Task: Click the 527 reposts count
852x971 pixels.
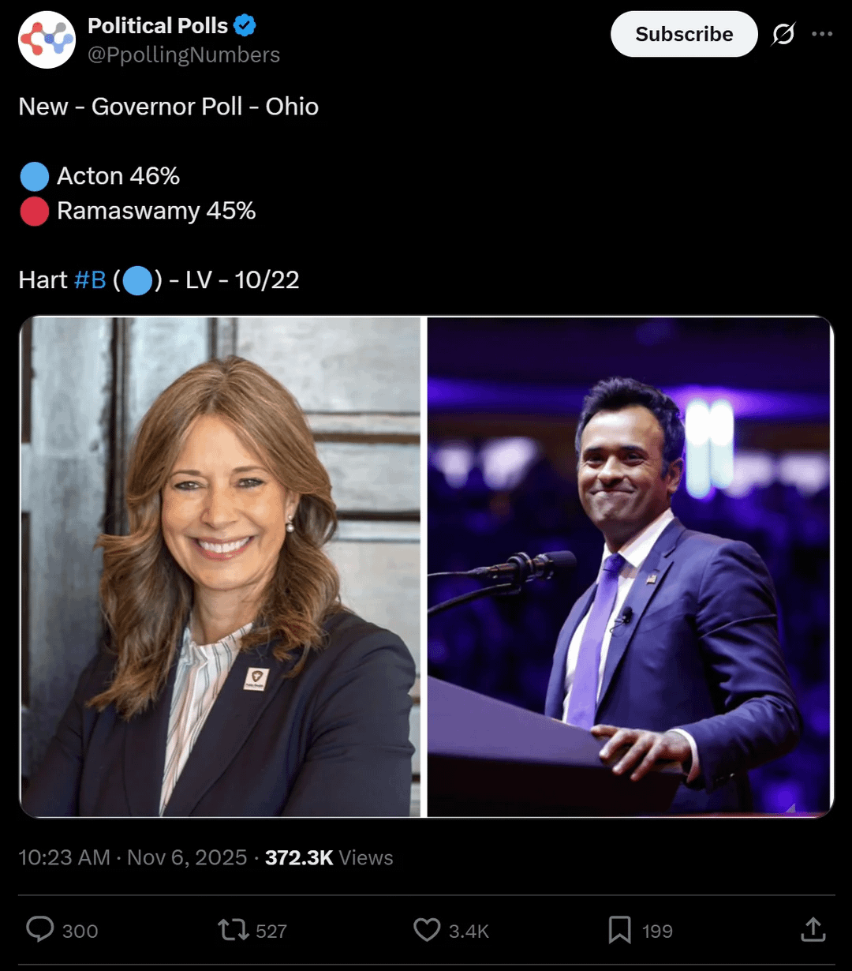Action: pyautogui.click(x=271, y=932)
